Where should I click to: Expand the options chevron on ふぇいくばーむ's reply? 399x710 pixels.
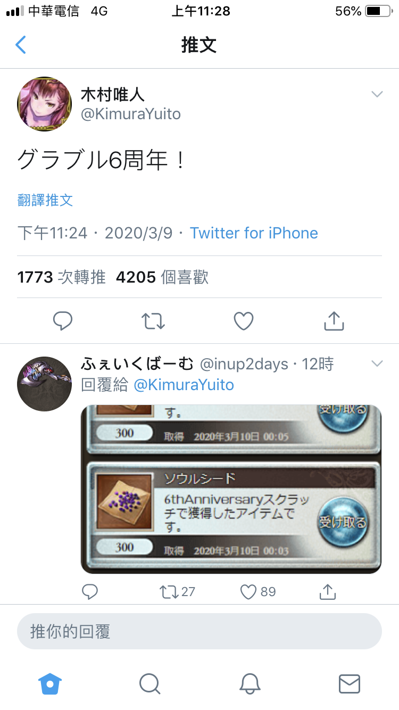[377, 364]
